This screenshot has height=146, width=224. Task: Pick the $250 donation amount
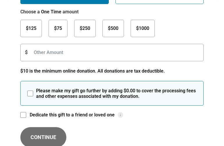(85, 28)
